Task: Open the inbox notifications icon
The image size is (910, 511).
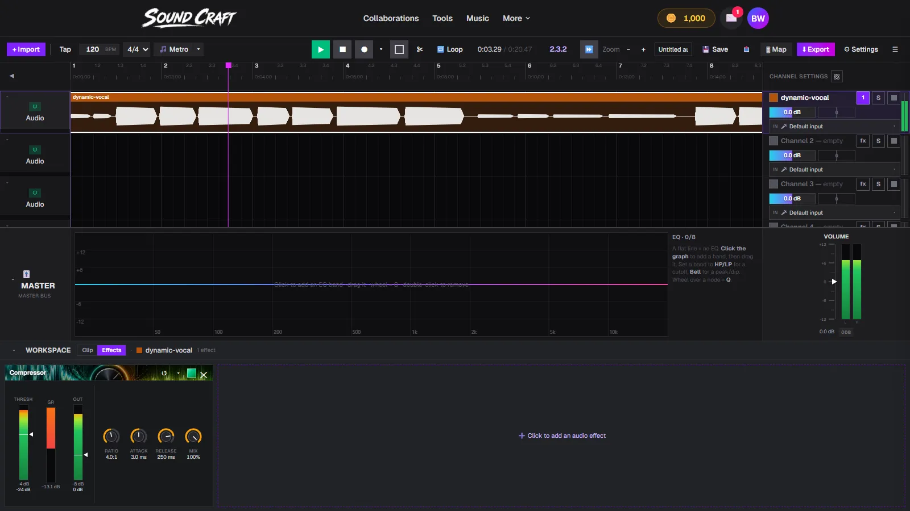Action: click(731, 18)
